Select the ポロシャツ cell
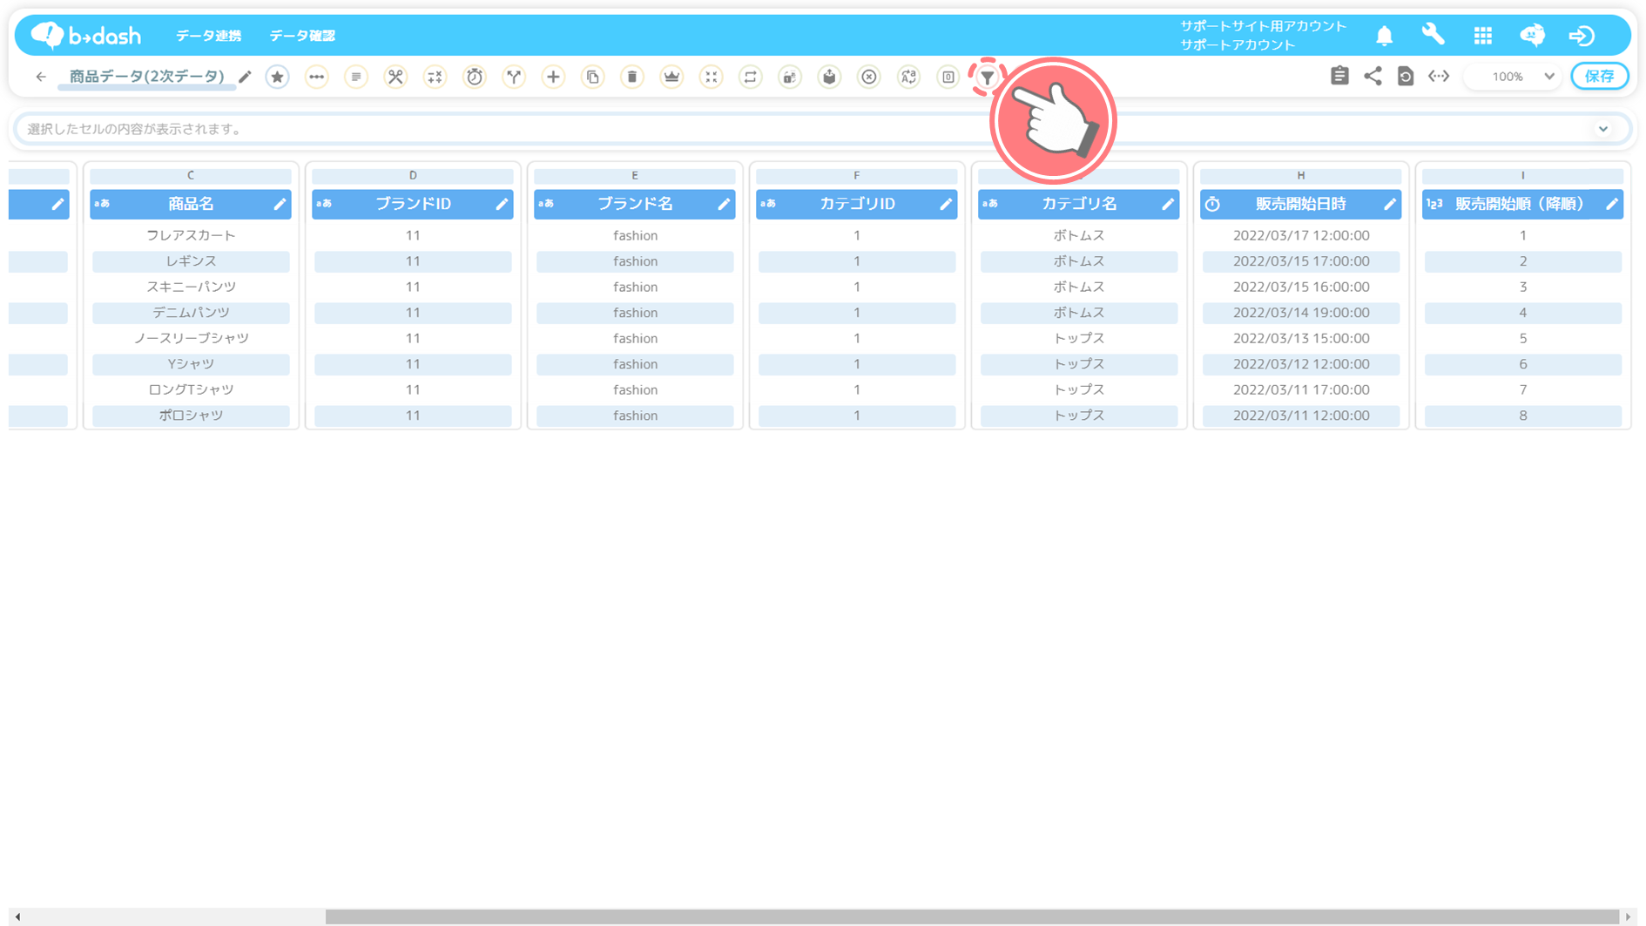Image resolution: width=1646 pixels, height=926 pixels. [191, 416]
